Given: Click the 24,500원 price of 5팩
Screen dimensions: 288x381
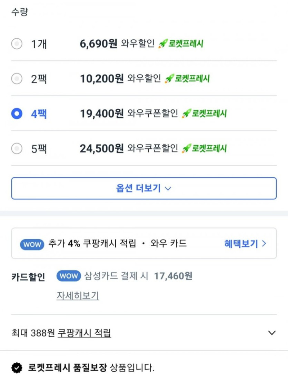Looking at the screenshot, I should click(101, 149).
